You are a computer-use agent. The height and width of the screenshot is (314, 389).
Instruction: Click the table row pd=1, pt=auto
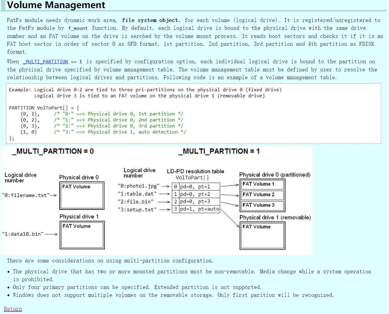click(196, 209)
